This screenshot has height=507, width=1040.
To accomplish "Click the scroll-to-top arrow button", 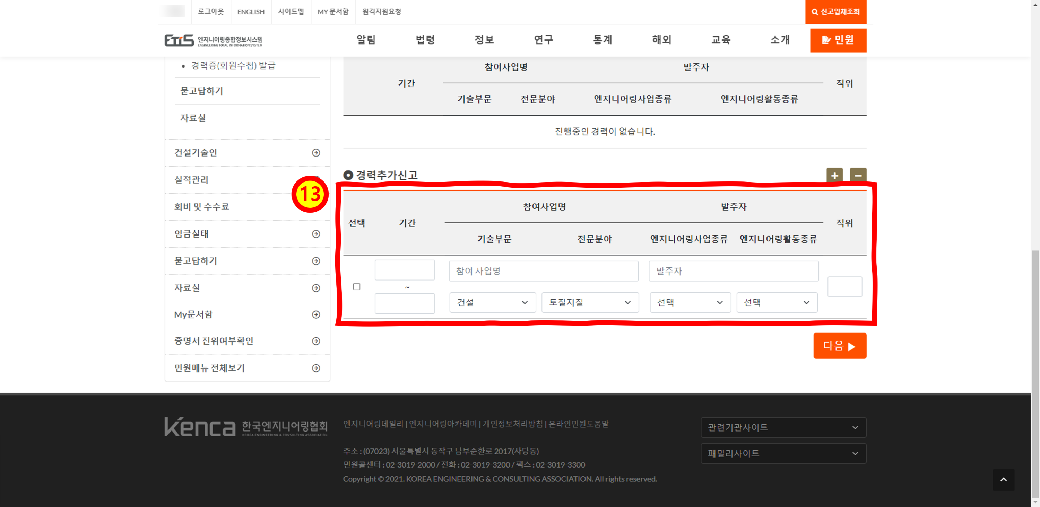I will pyautogui.click(x=1003, y=479).
